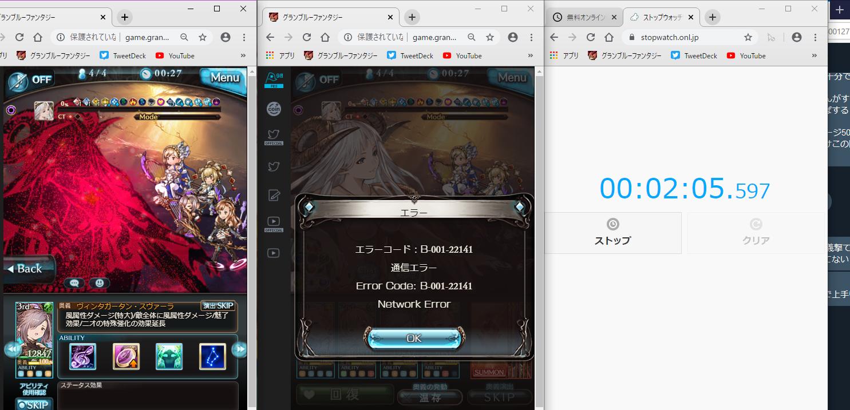Click the address bar in middle Chrome window

(x=418, y=37)
